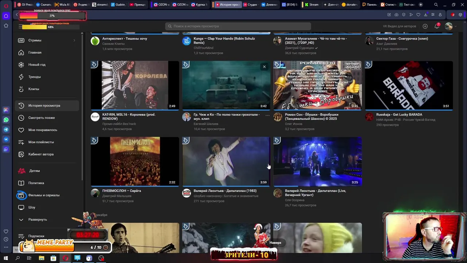Screen dimensions: 467x263
Task: Open a new browser tab with plus
Action: tap(421, 5)
